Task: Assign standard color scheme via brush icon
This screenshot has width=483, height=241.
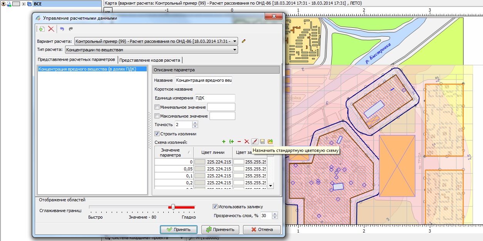Action: (255, 142)
